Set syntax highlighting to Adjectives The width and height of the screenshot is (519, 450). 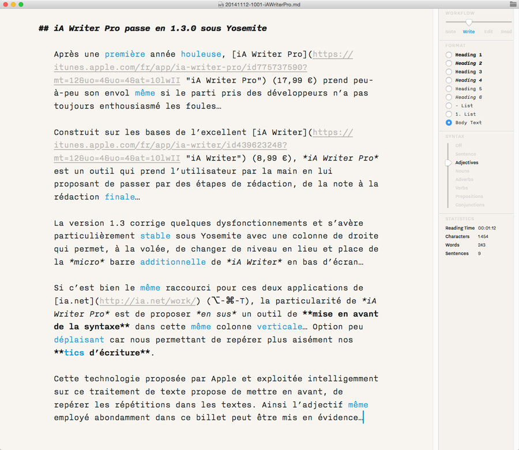coord(467,162)
